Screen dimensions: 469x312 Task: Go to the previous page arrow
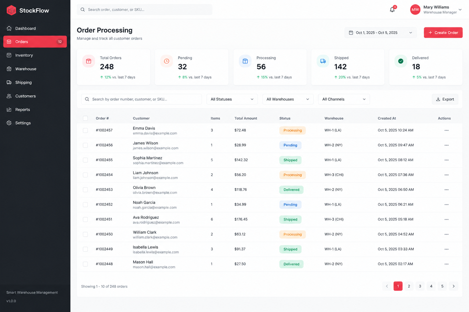tap(387, 286)
